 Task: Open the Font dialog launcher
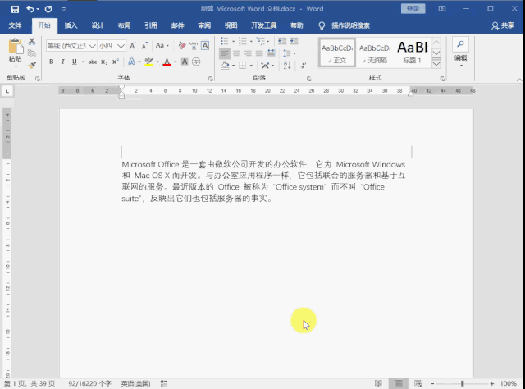click(210, 79)
